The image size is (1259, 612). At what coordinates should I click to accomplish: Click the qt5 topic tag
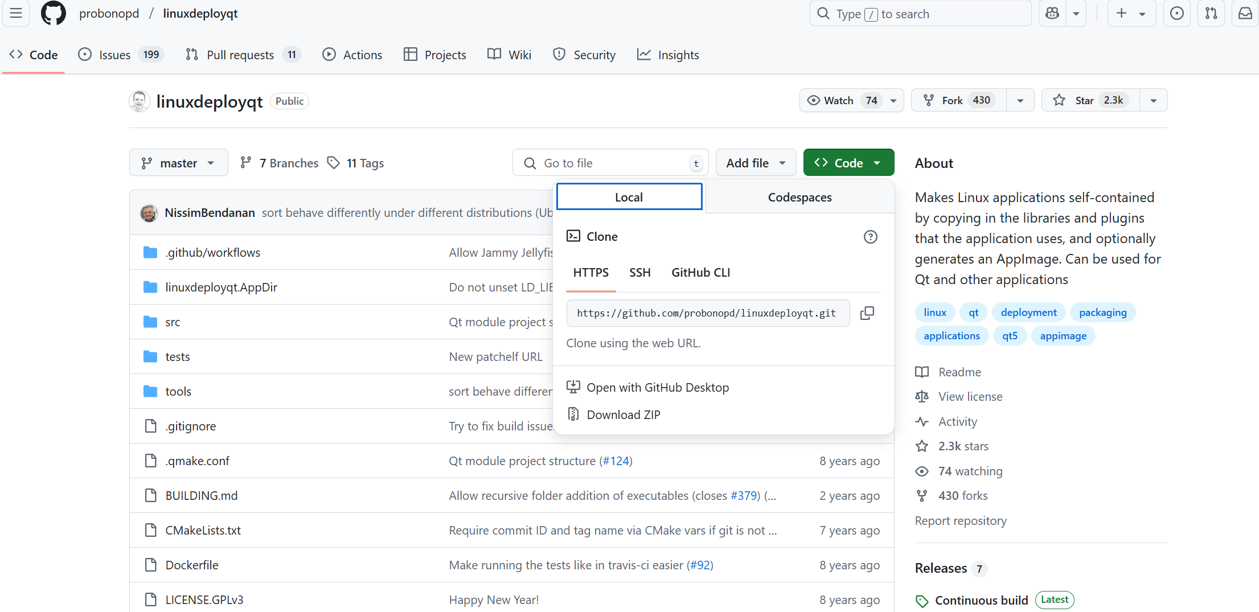1010,335
